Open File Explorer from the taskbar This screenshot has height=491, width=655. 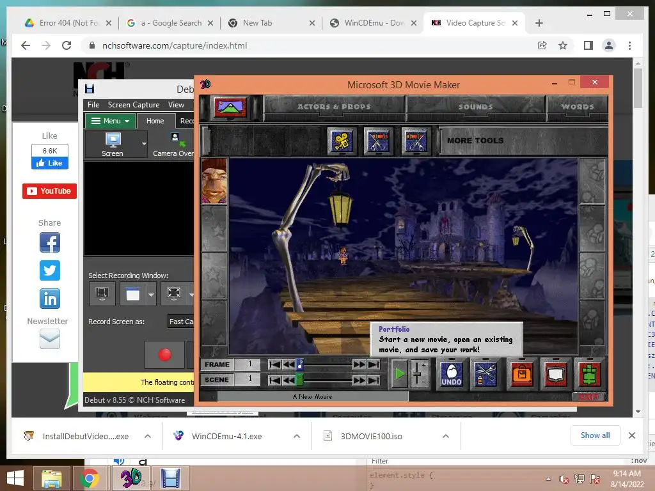51,478
